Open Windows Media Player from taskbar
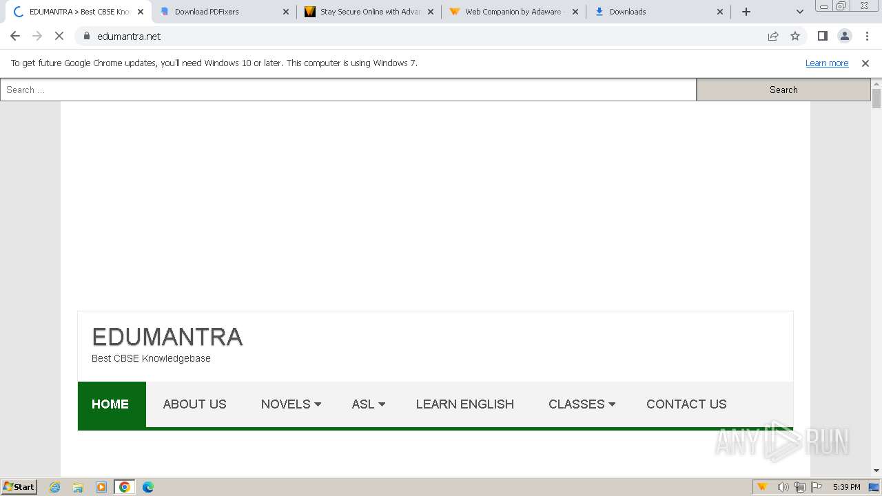 (x=101, y=487)
